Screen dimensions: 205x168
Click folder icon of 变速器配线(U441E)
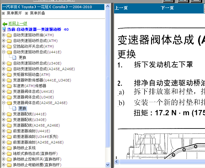coord(9,114)
